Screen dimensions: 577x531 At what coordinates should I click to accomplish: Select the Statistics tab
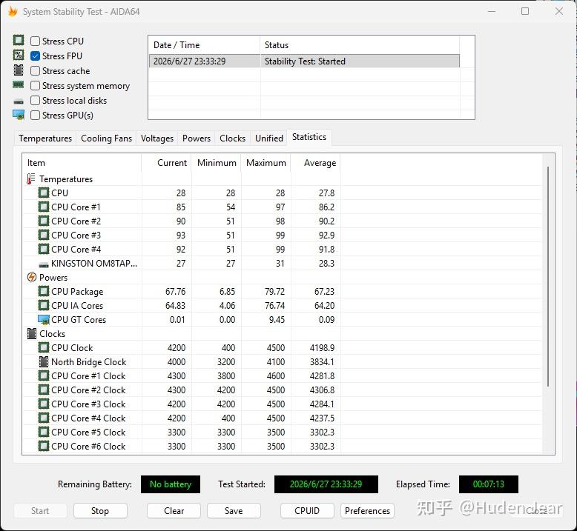309,137
